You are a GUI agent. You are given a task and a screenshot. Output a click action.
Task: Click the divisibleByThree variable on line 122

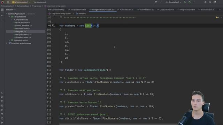[77, 118]
